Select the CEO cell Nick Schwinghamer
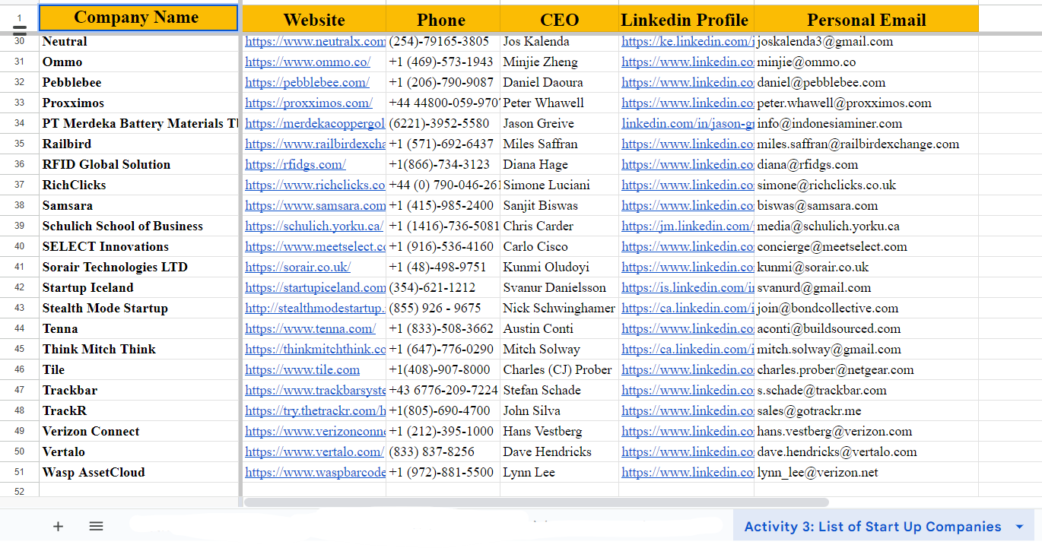The image size is (1042, 548). [559, 309]
